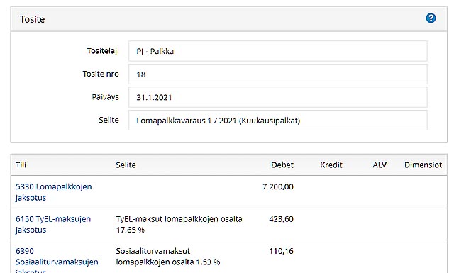The image size is (454, 273).
Task: Click the Kredit column header
Action: (x=331, y=165)
